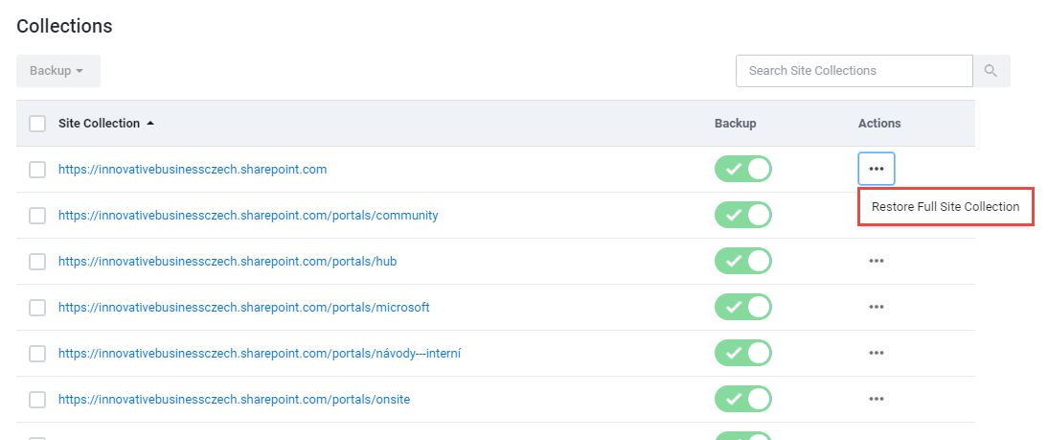Image resolution: width=1048 pixels, height=440 pixels.
Task: Open actions ellipsis for portals/microsoft row
Action: 877,307
